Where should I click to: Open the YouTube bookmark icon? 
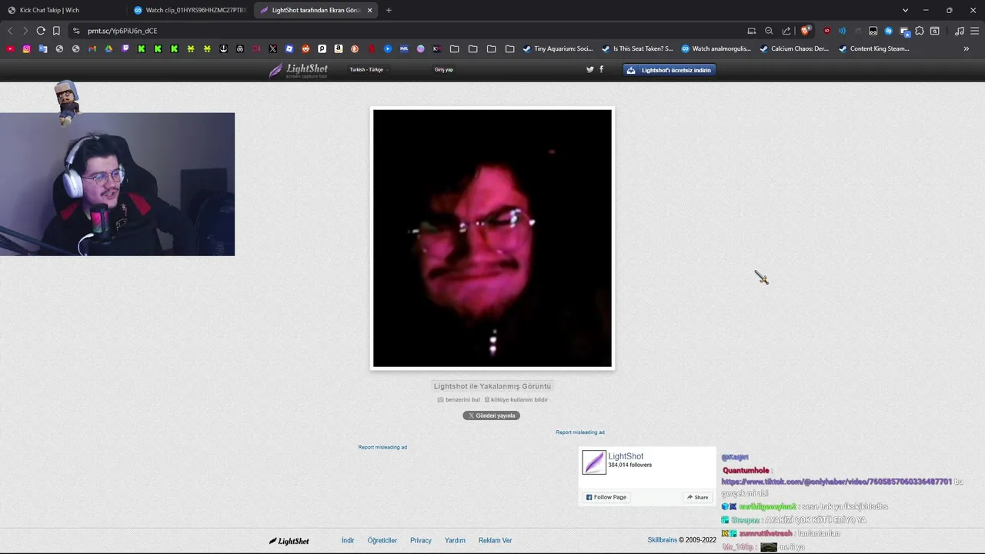(10, 48)
